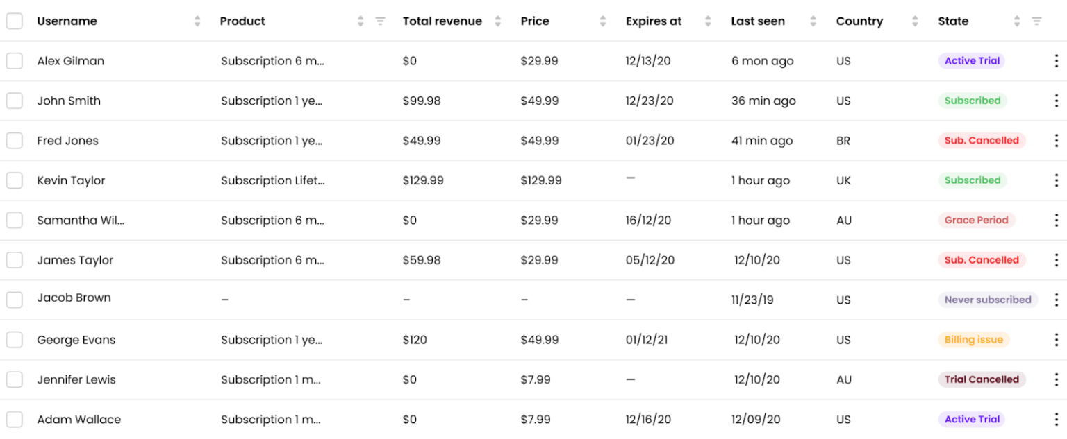Viewport: 1067px width, 439px height.
Task: Check the checkbox for Jennifer Lewis row
Action: [14, 379]
